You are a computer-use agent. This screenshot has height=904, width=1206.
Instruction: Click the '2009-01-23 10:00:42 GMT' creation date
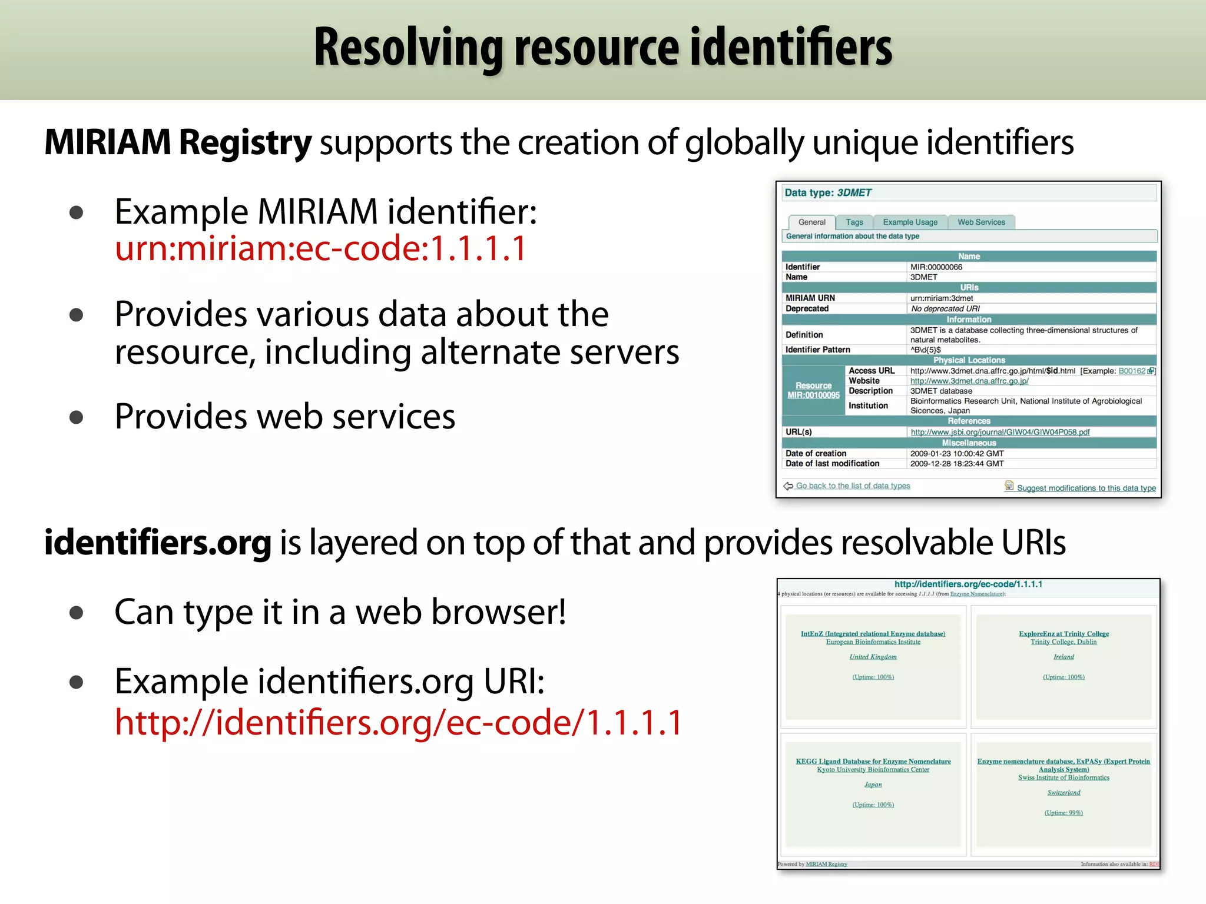click(957, 454)
